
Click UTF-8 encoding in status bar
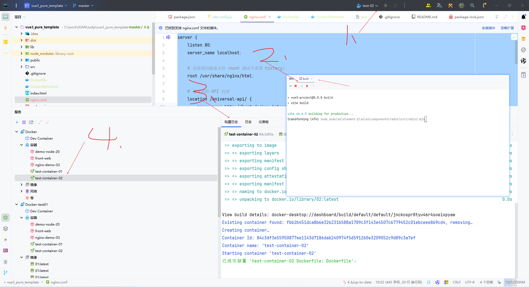[x=469, y=282]
